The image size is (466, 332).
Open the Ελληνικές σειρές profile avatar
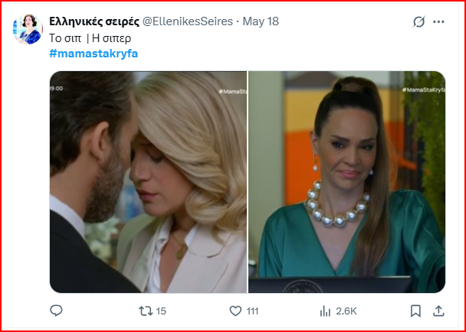point(28,28)
